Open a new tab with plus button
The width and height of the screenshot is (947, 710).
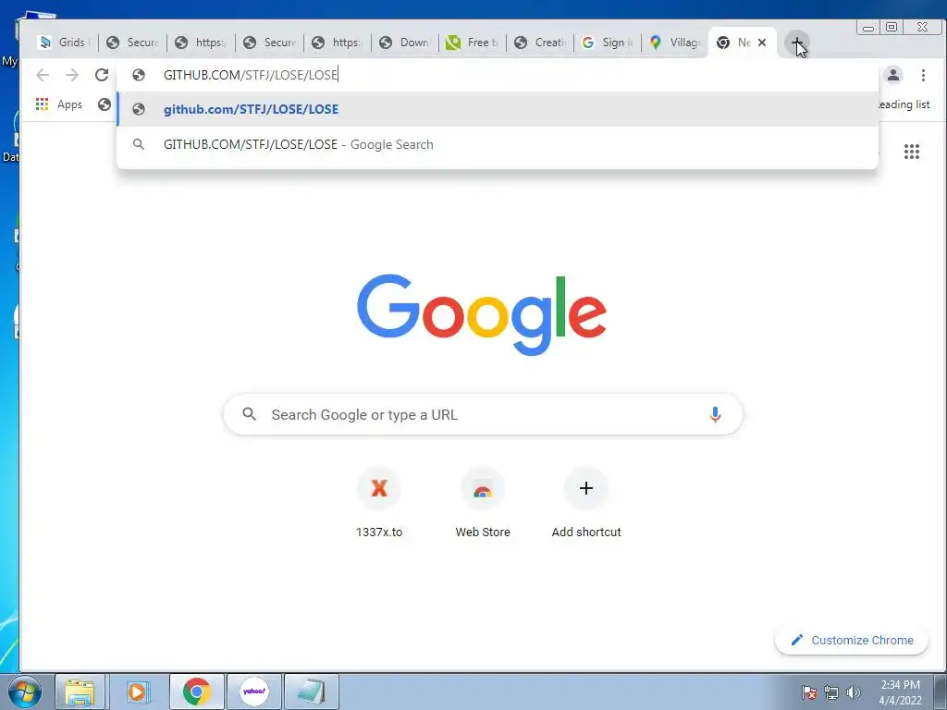click(x=796, y=43)
